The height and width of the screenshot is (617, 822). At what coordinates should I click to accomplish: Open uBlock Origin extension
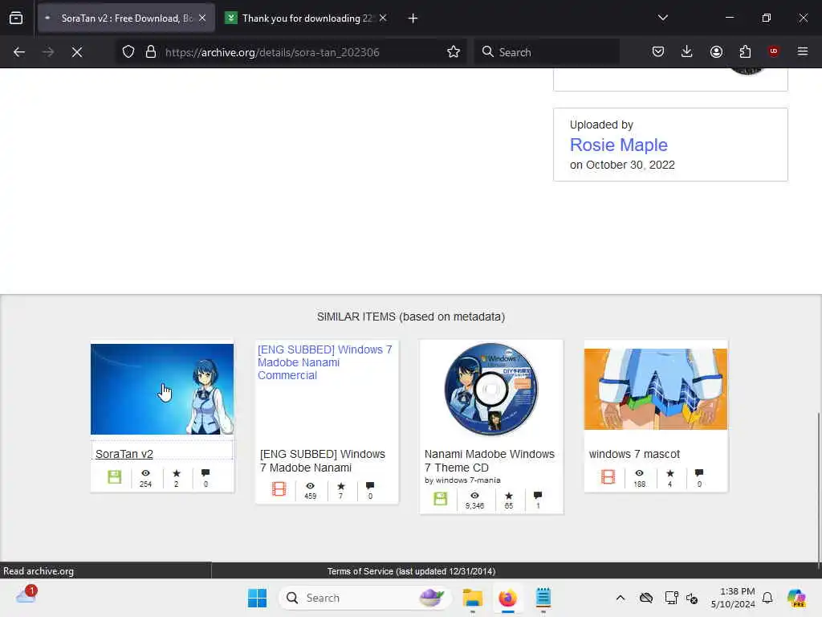(773, 51)
